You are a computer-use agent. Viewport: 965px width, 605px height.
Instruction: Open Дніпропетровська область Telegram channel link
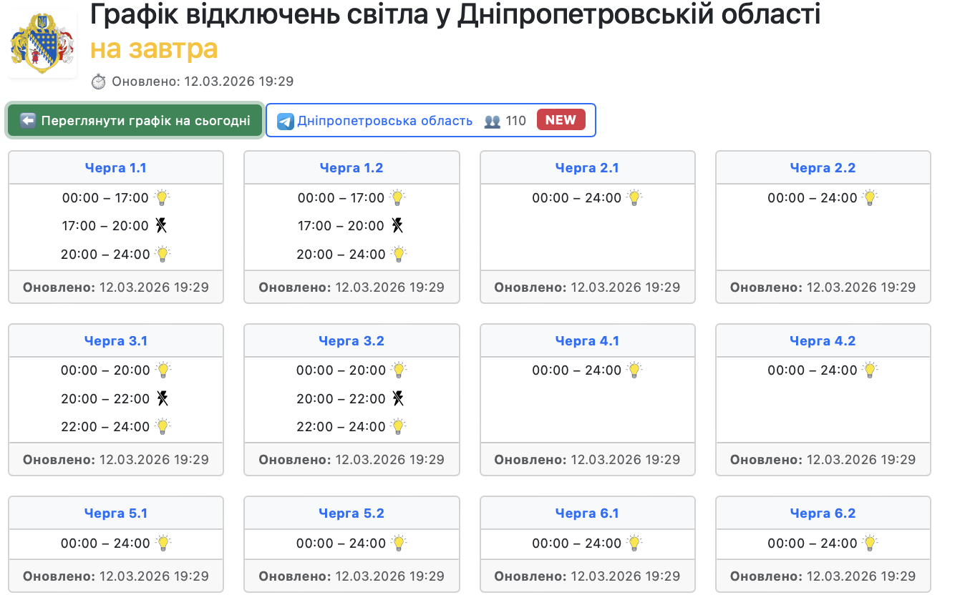tap(384, 121)
